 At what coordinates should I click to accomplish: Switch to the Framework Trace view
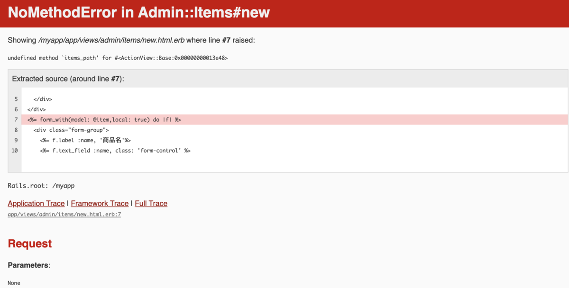point(99,203)
